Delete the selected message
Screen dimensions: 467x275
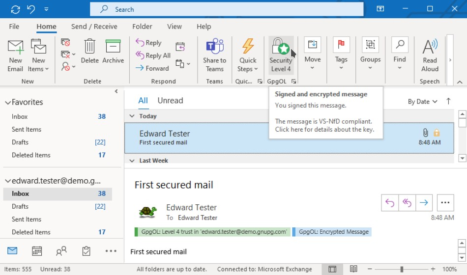click(x=89, y=52)
